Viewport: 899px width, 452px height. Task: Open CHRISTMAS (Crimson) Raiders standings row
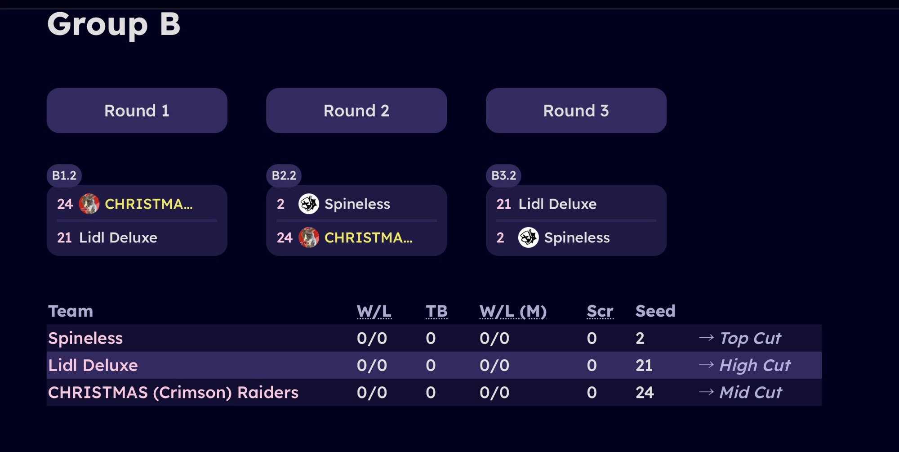point(173,393)
